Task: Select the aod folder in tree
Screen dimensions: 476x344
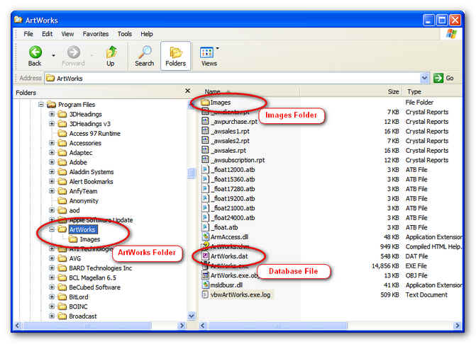Action: [69, 210]
